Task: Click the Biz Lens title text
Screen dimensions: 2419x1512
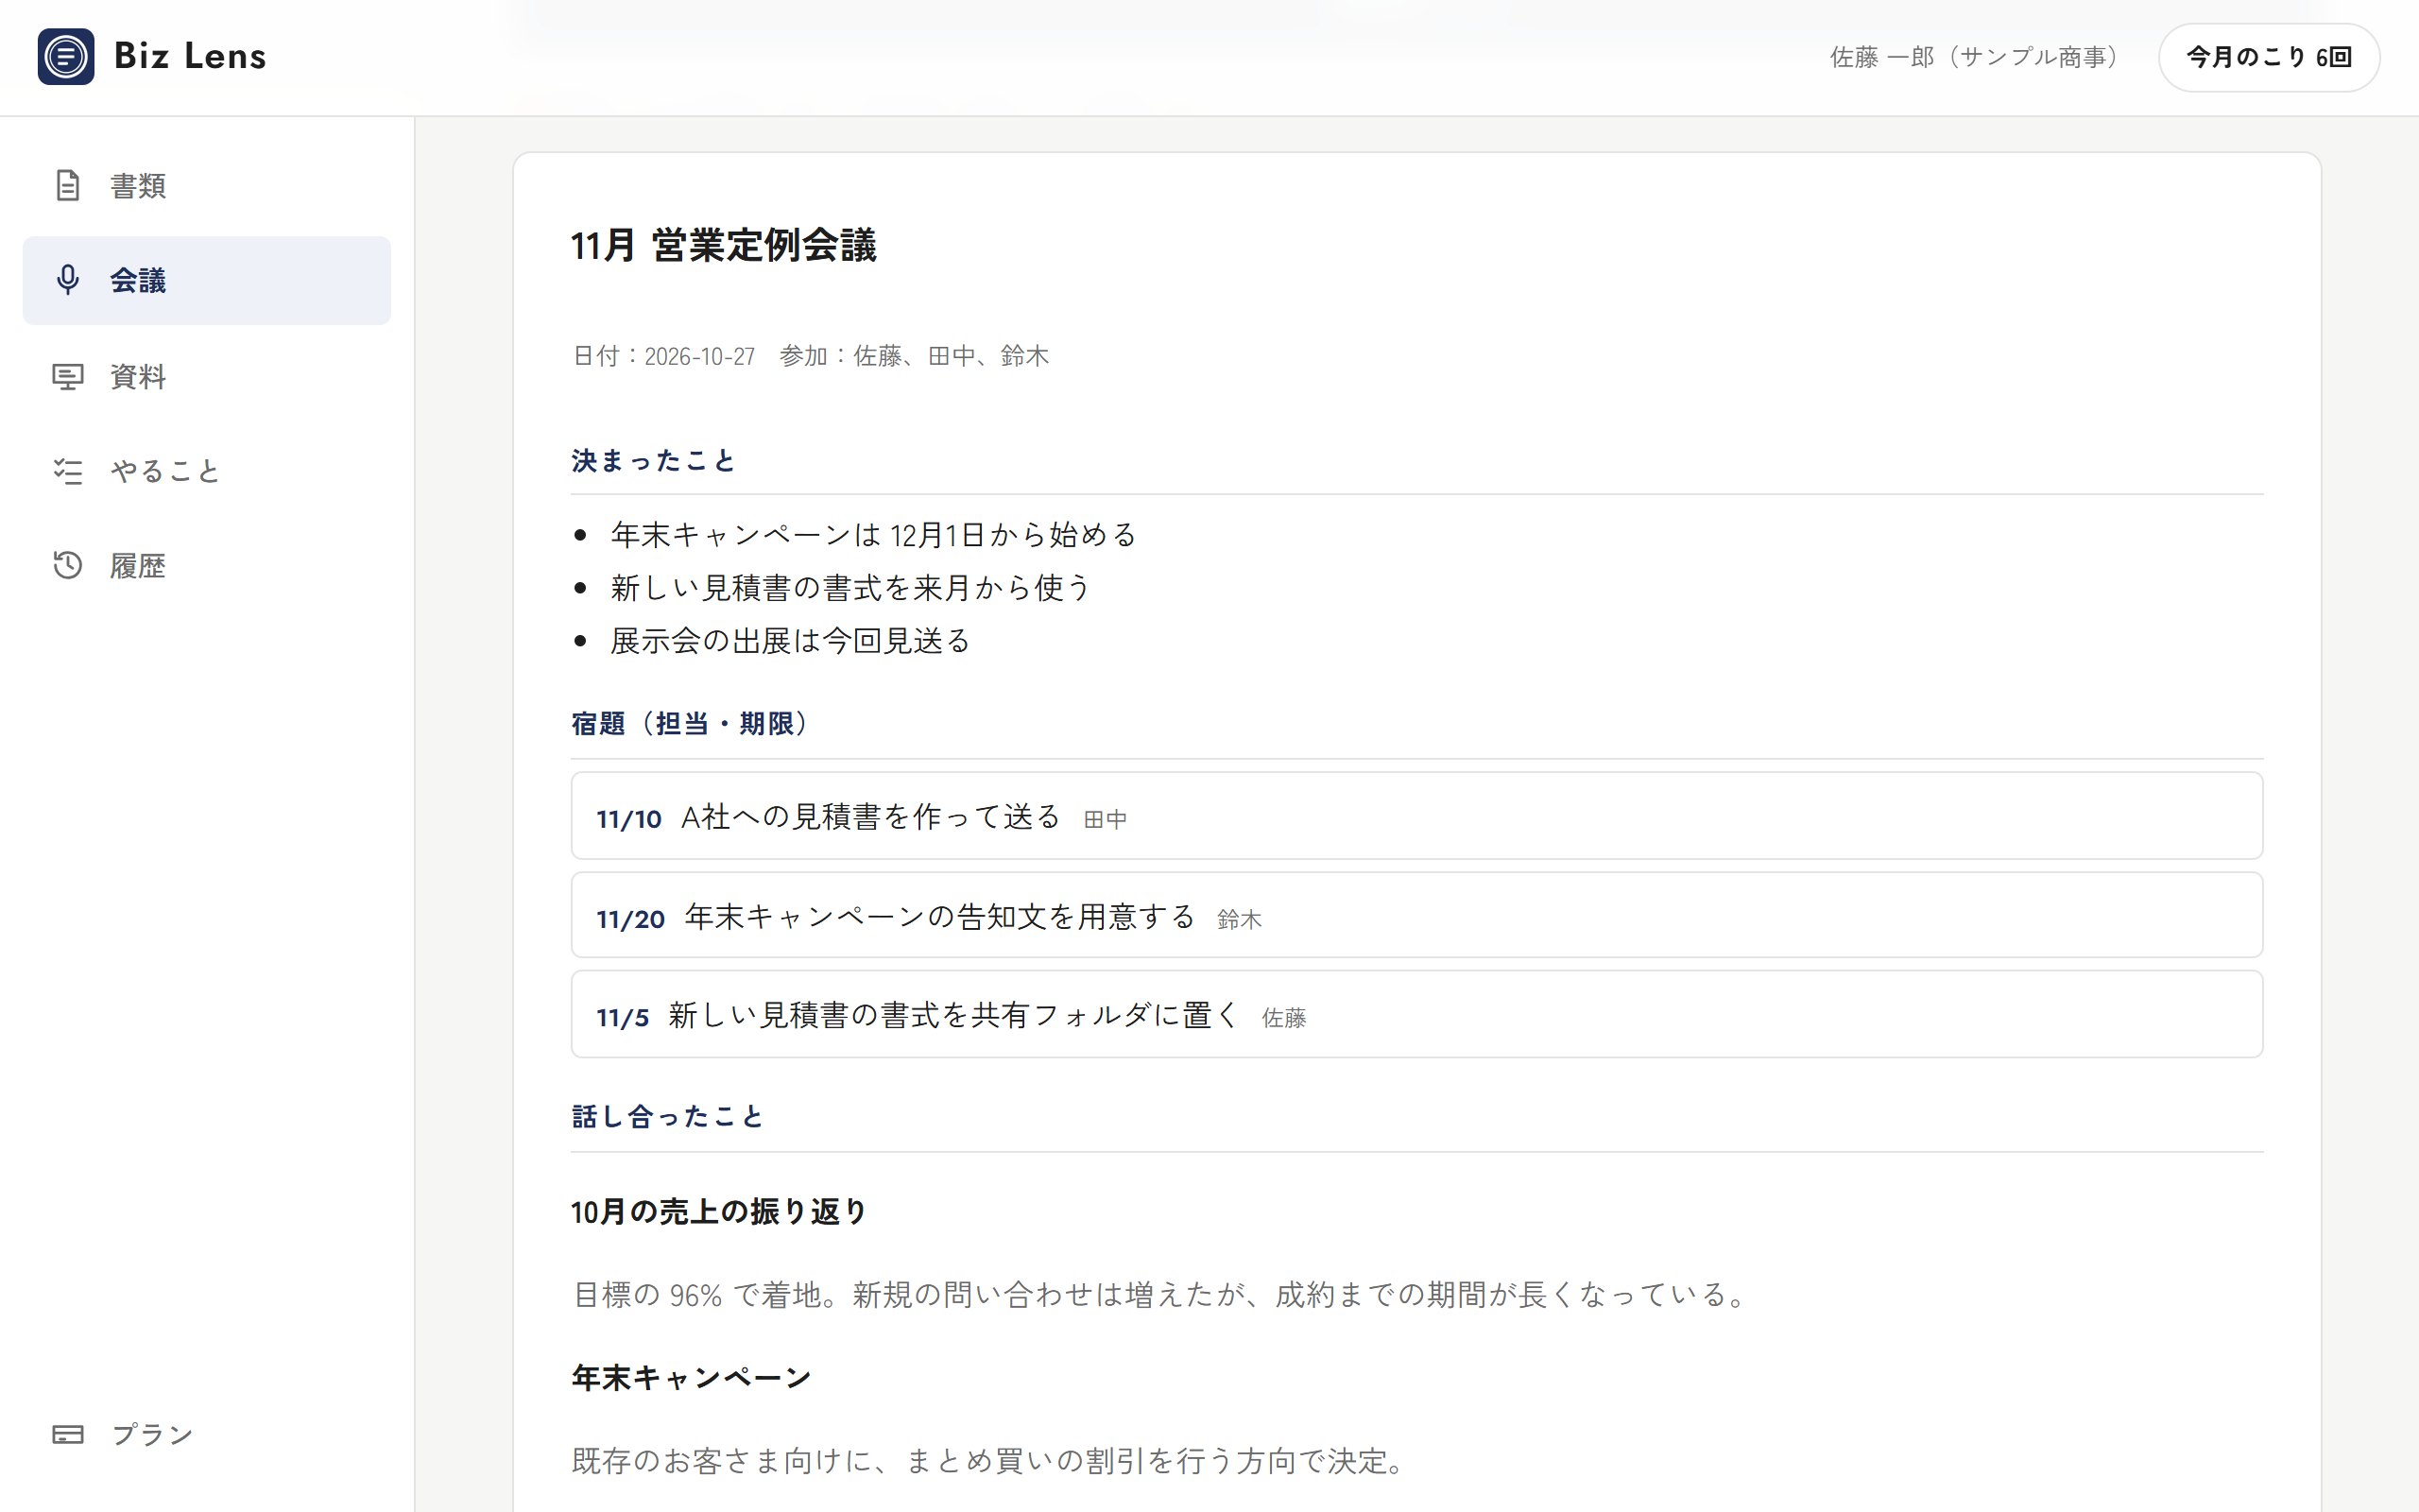Action: [190, 56]
